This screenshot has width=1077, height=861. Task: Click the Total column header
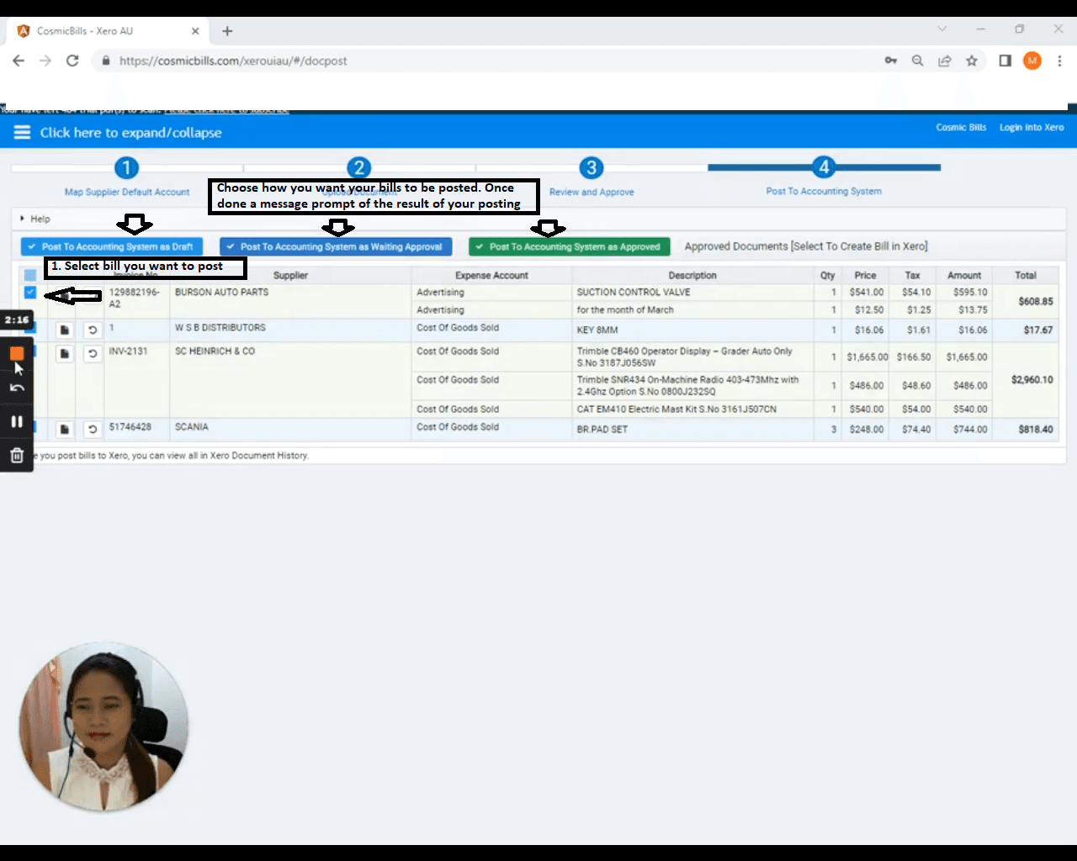(x=1026, y=275)
